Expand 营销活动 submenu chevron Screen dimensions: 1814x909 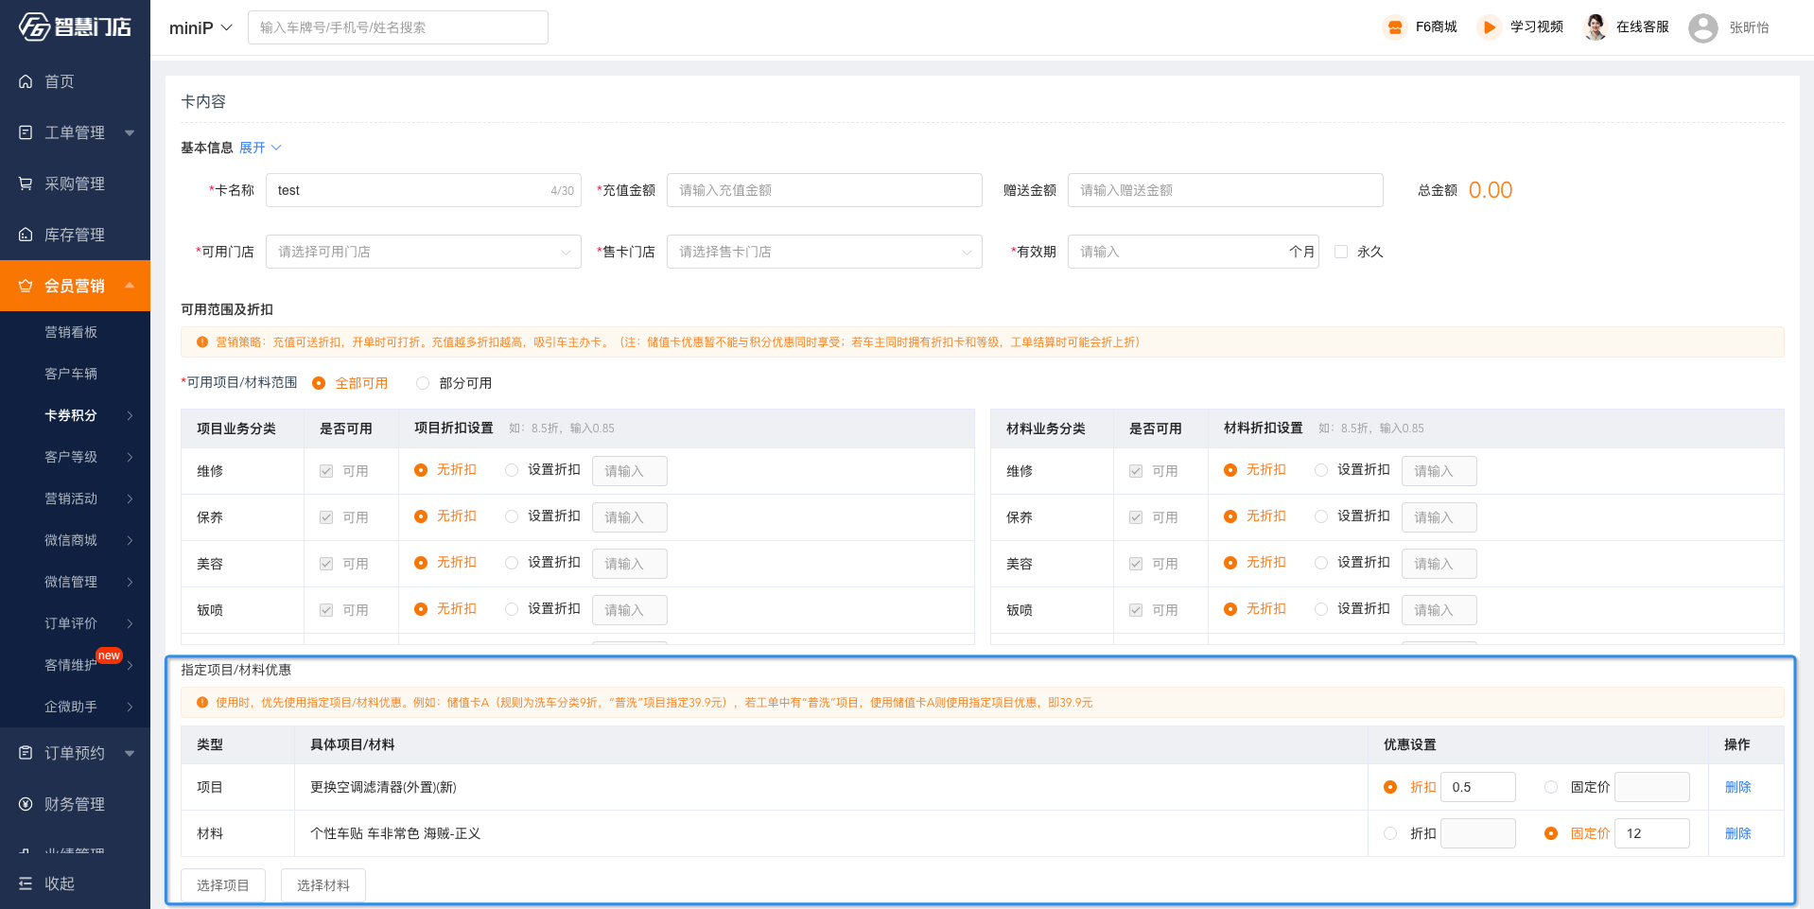130,498
